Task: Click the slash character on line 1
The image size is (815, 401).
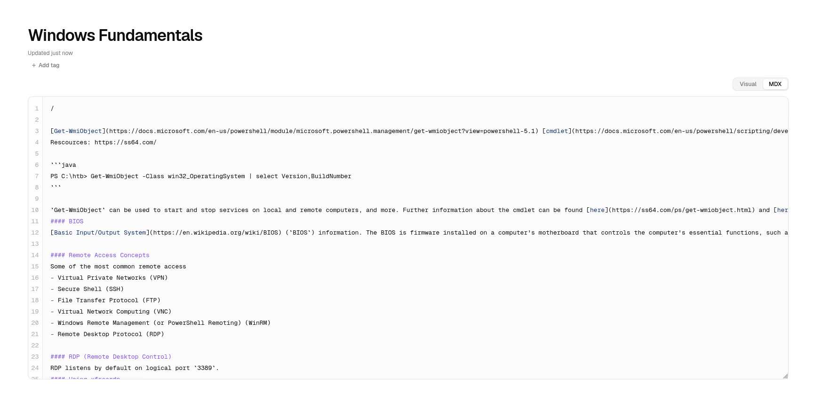Action: pos(52,109)
